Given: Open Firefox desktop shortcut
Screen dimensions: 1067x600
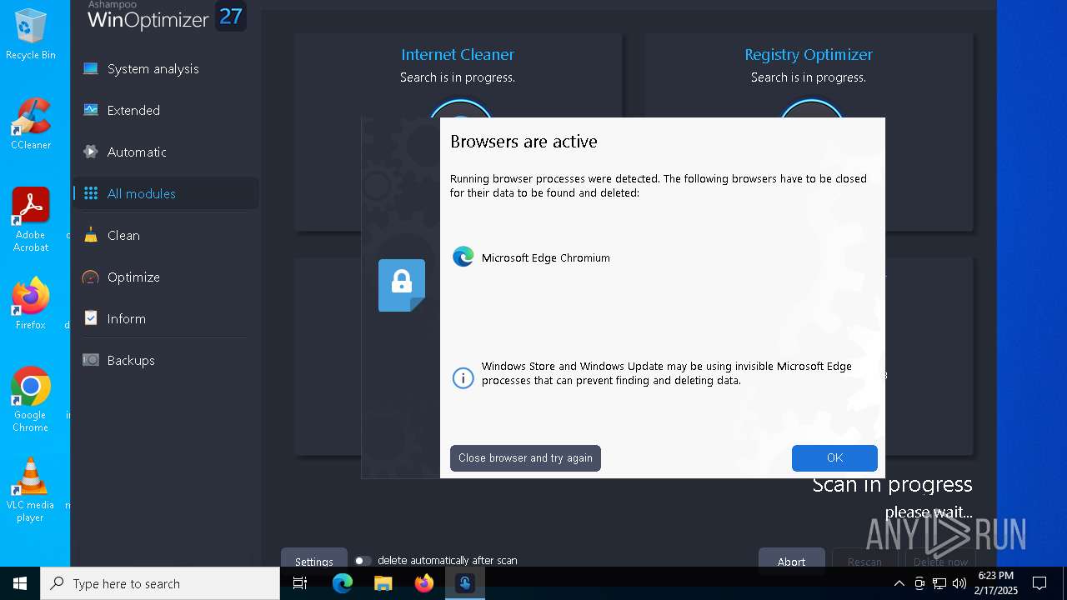Looking at the screenshot, I should (31, 304).
